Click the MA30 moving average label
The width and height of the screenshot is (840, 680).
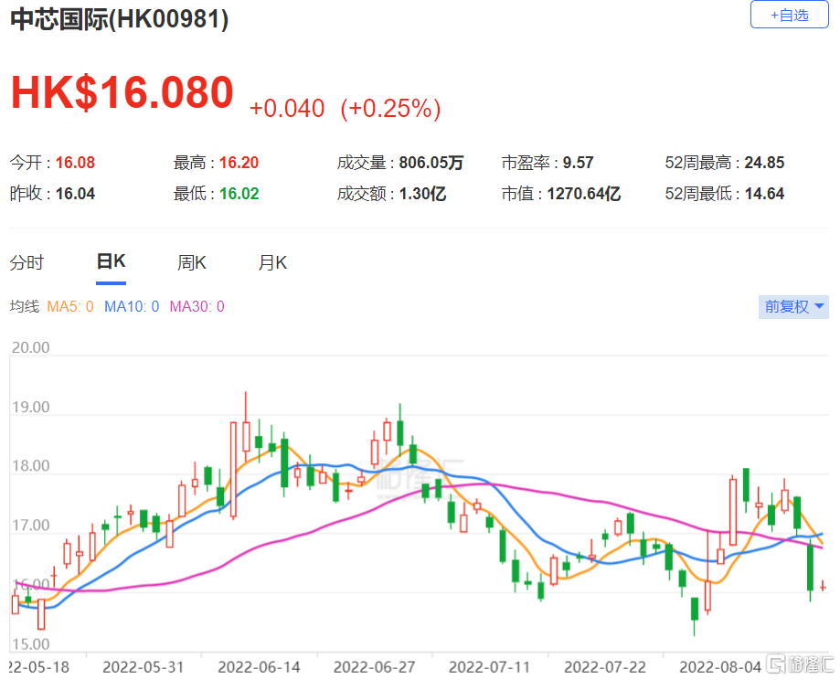click(x=197, y=306)
